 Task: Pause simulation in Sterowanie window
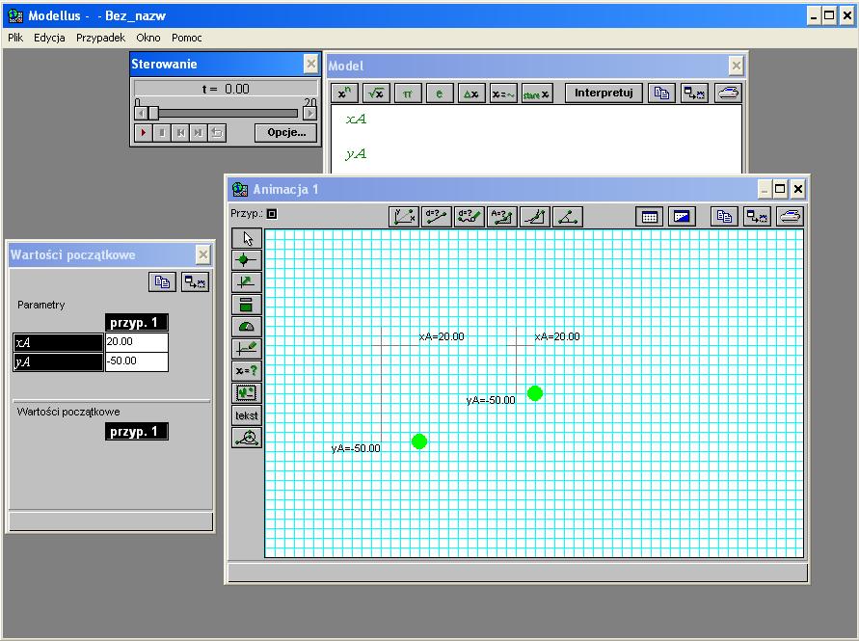tap(162, 133)
